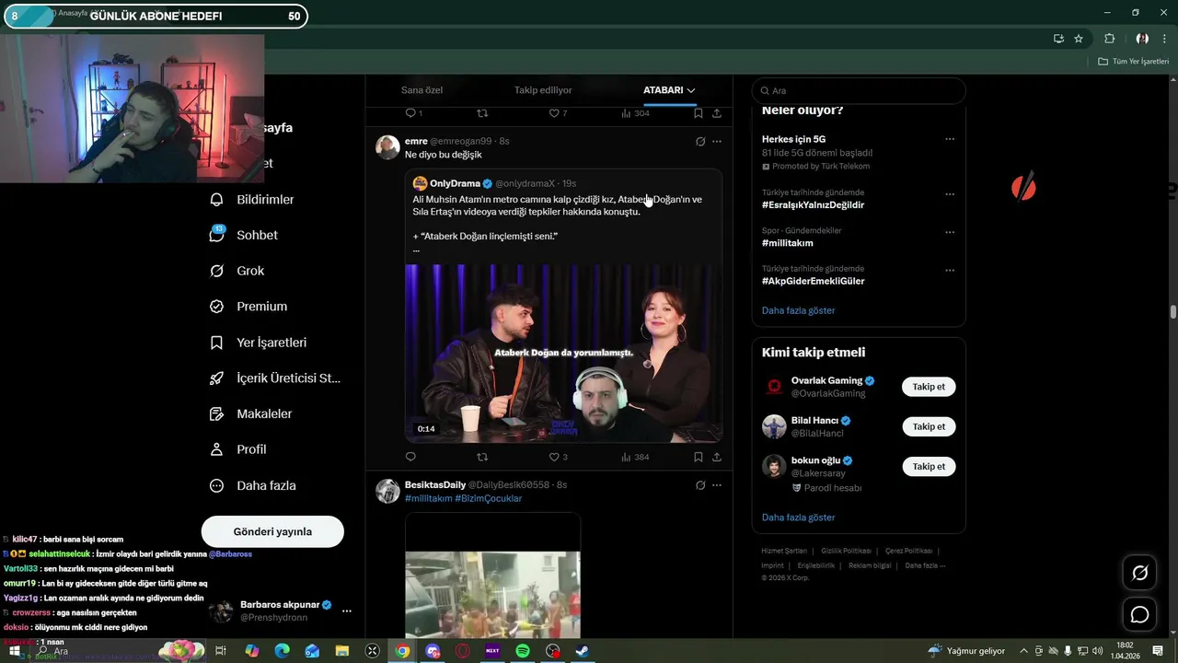The width and height of the screenshot is (1178, 663).
Task: Click the red slashed circle overlay icon
Action: (1023, 188)
